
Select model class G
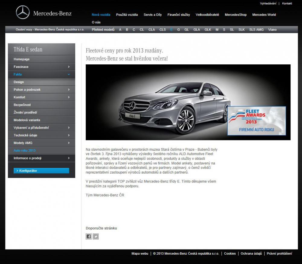coord(178,30)
